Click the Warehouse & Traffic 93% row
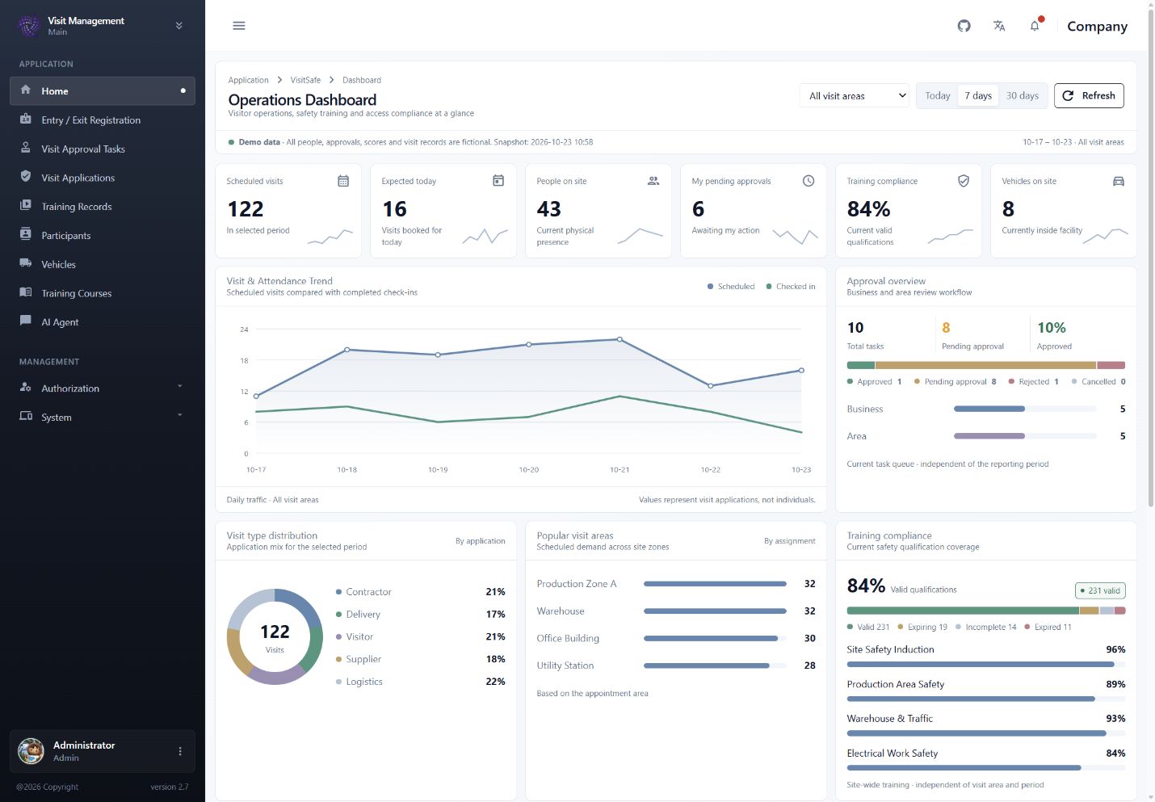 coord(985,724)
